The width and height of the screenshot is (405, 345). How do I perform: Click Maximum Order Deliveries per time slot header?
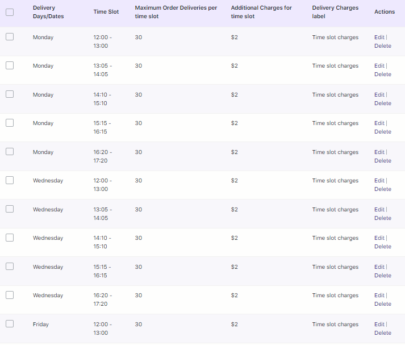(x=176, y=12)
